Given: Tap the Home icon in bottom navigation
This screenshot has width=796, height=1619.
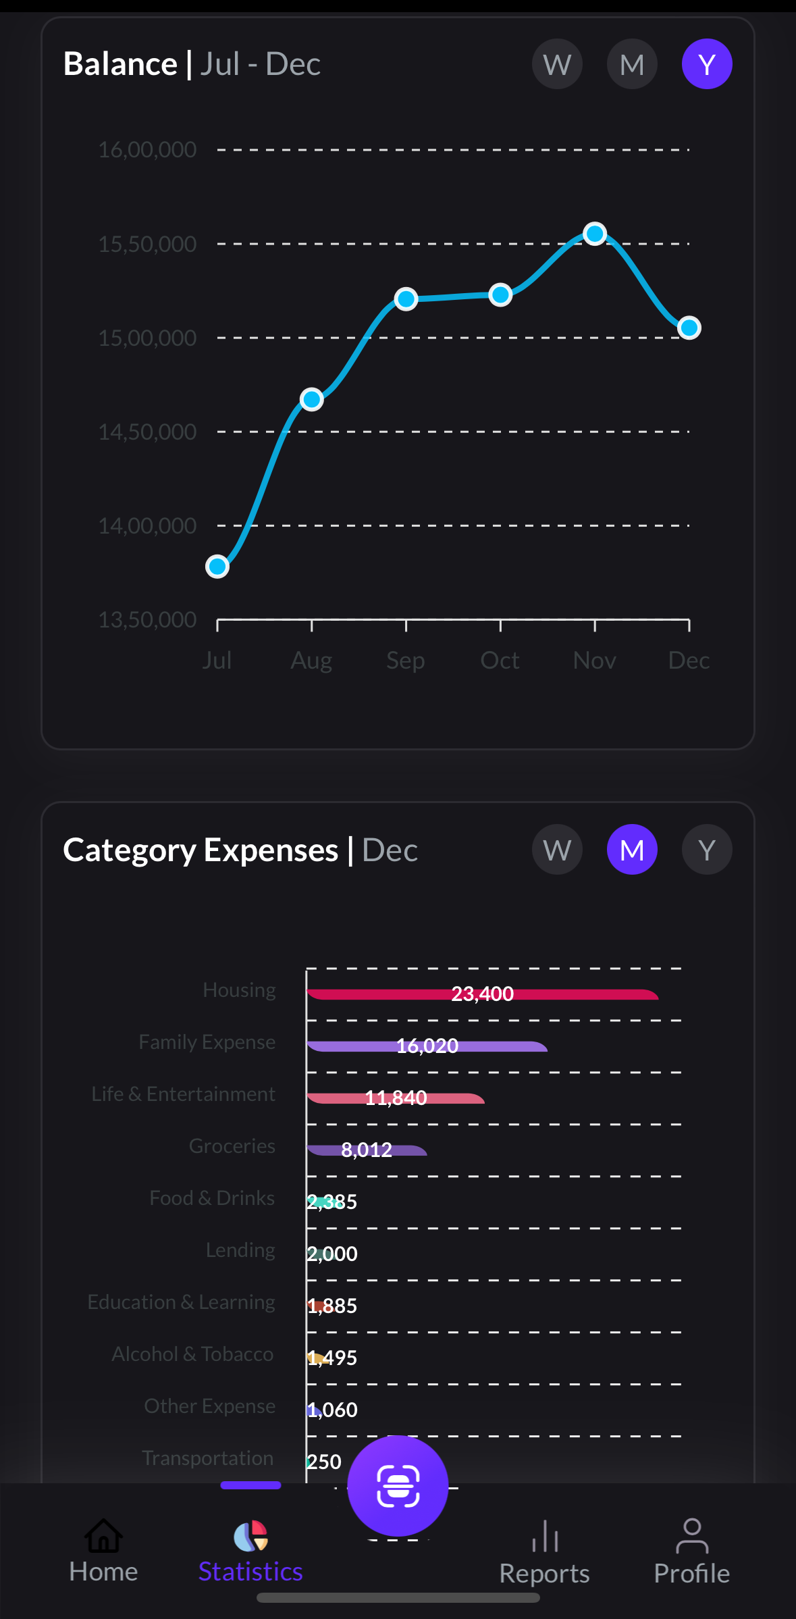Looking at the screenshot, I should [x=103, y=1537].
